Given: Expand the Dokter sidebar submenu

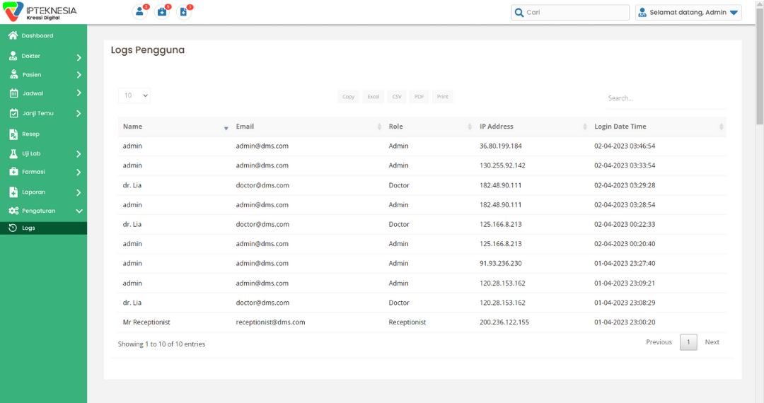Looking at the screenshot, I should [x=79, y=57].
